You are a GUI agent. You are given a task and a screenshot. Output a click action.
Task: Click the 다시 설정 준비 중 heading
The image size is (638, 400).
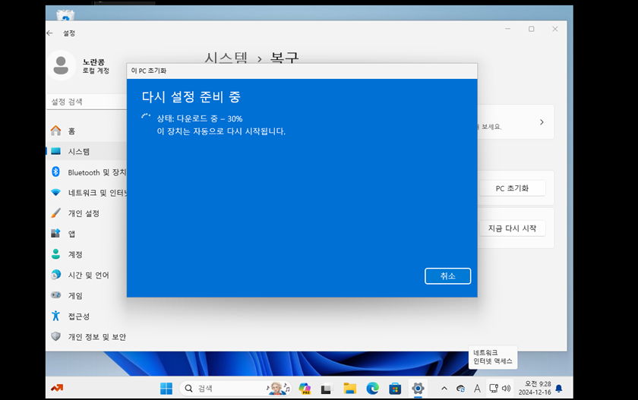point(191,96)
